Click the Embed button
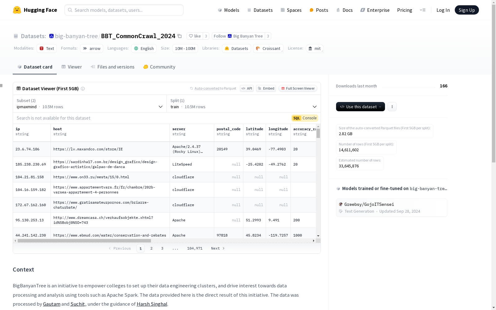Viewport: 496px width, 310px height. [x=266, y=88]
